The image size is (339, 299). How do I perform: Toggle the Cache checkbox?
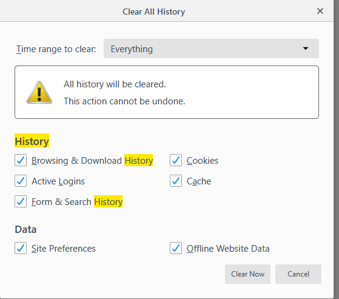(x=176, y=181)
